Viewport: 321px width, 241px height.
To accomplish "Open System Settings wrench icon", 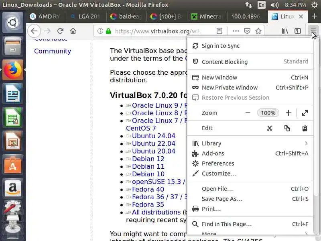I will (x=13, y=207).
